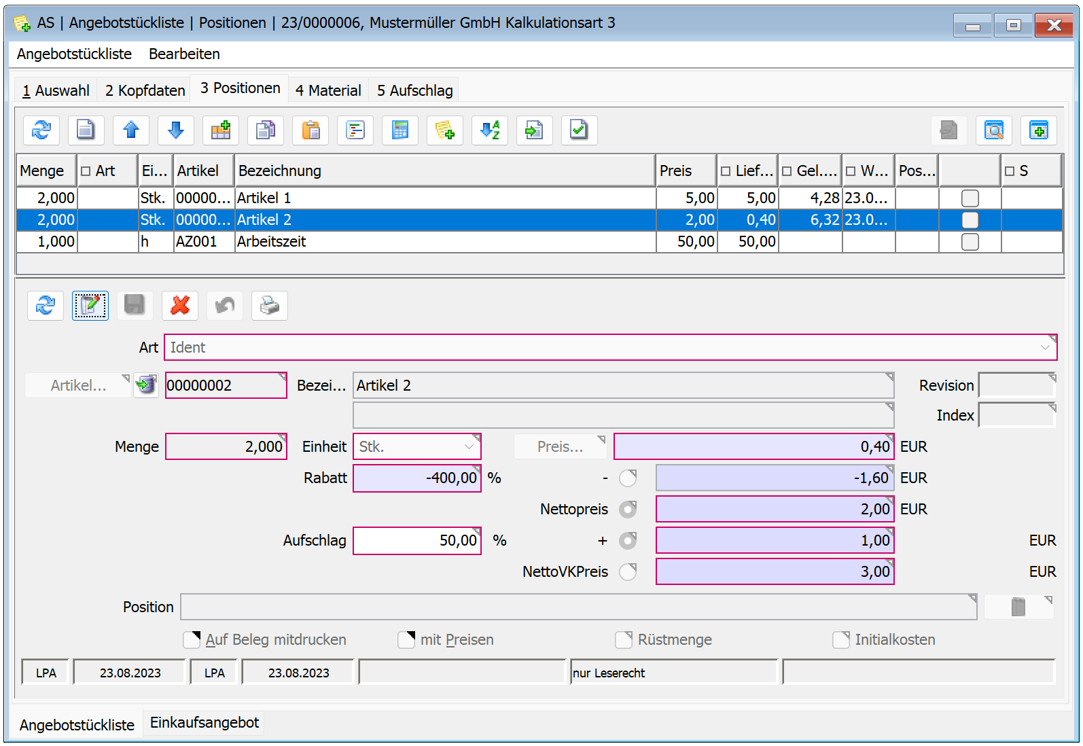1083x746 pixels.
Task: Switch to the Einkaufsangebot bottom tab
Action: [205, 723]
